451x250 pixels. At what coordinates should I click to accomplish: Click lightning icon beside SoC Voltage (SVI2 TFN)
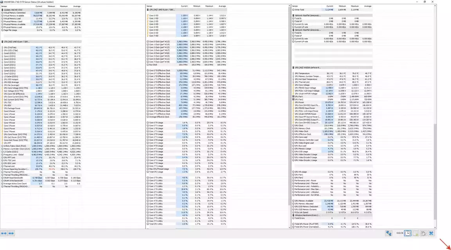click(x=2, y=91)
